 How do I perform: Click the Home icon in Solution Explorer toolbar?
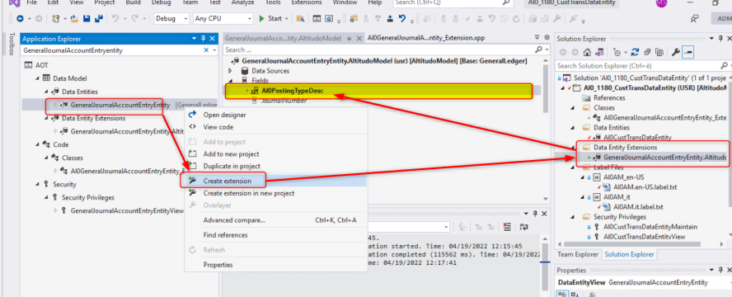point(588,52)
